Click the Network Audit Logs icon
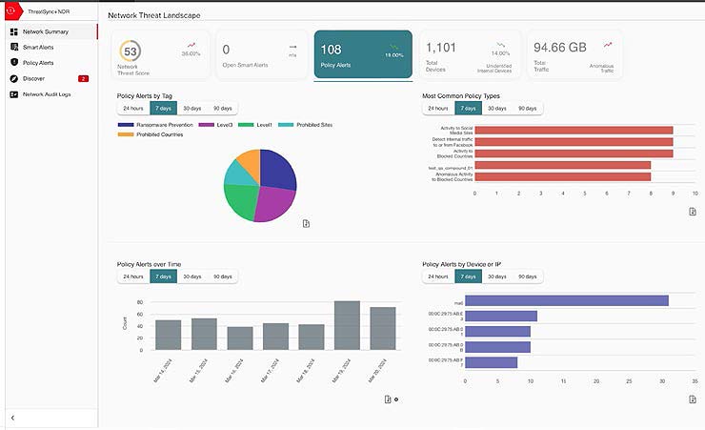 pyautogui.click(x=14, y=94)
